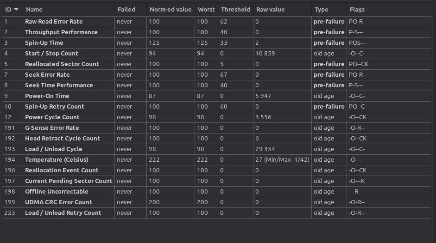Screen dimensions: 436x243
Task: Select the Raw Read Error Rate row
Action: click(x=216, y=22)
